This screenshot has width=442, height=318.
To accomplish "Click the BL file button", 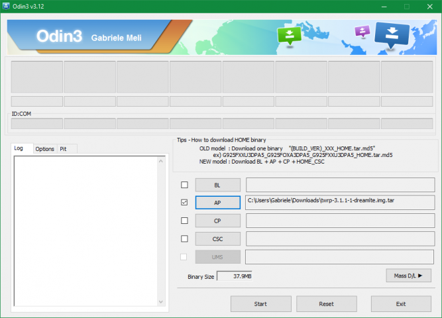I will point(218,185).
